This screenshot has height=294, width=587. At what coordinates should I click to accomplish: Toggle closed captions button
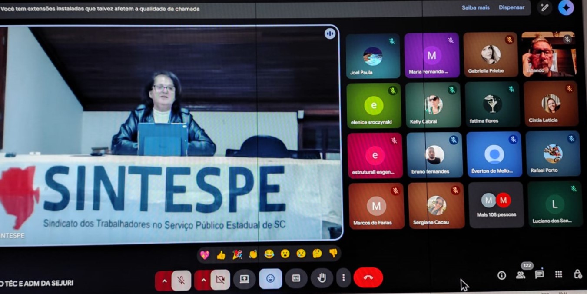point(296,278)
